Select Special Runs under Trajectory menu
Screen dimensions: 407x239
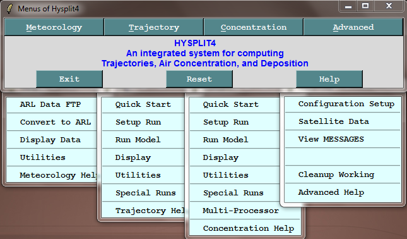point(143,193)
